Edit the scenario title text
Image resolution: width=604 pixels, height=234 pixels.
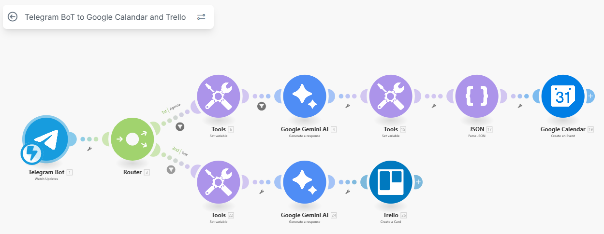(x=105, y=17)
